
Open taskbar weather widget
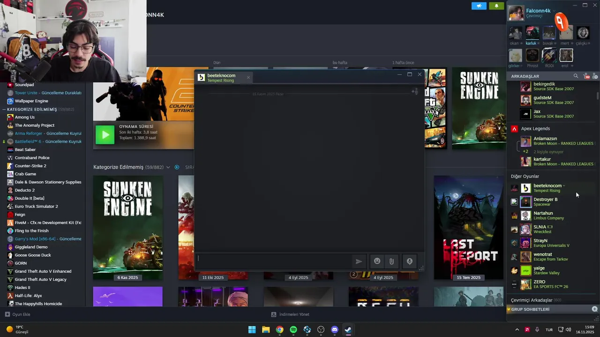point(18,330)
